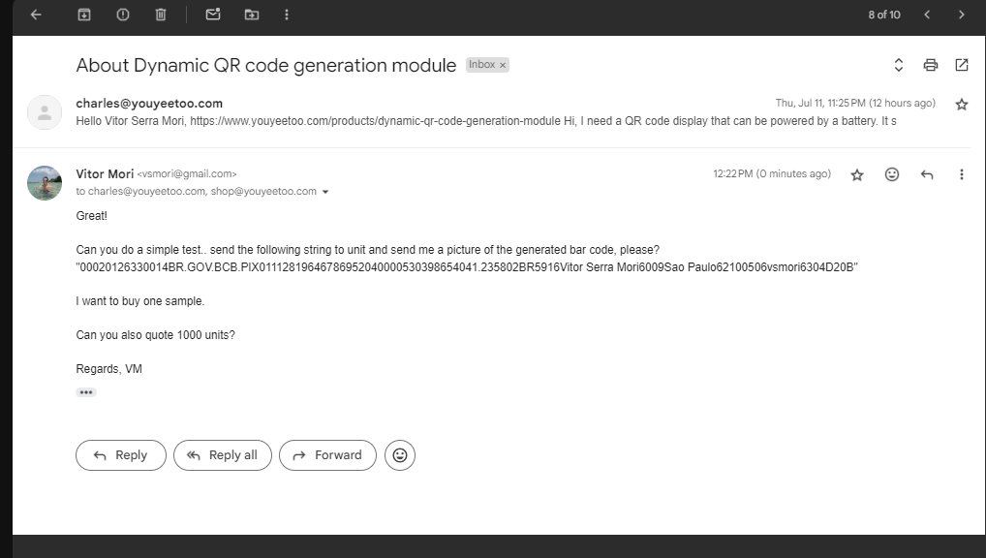Show trimmed content ellipsis
Screen dimensions: 986x558
pos(86,392)
